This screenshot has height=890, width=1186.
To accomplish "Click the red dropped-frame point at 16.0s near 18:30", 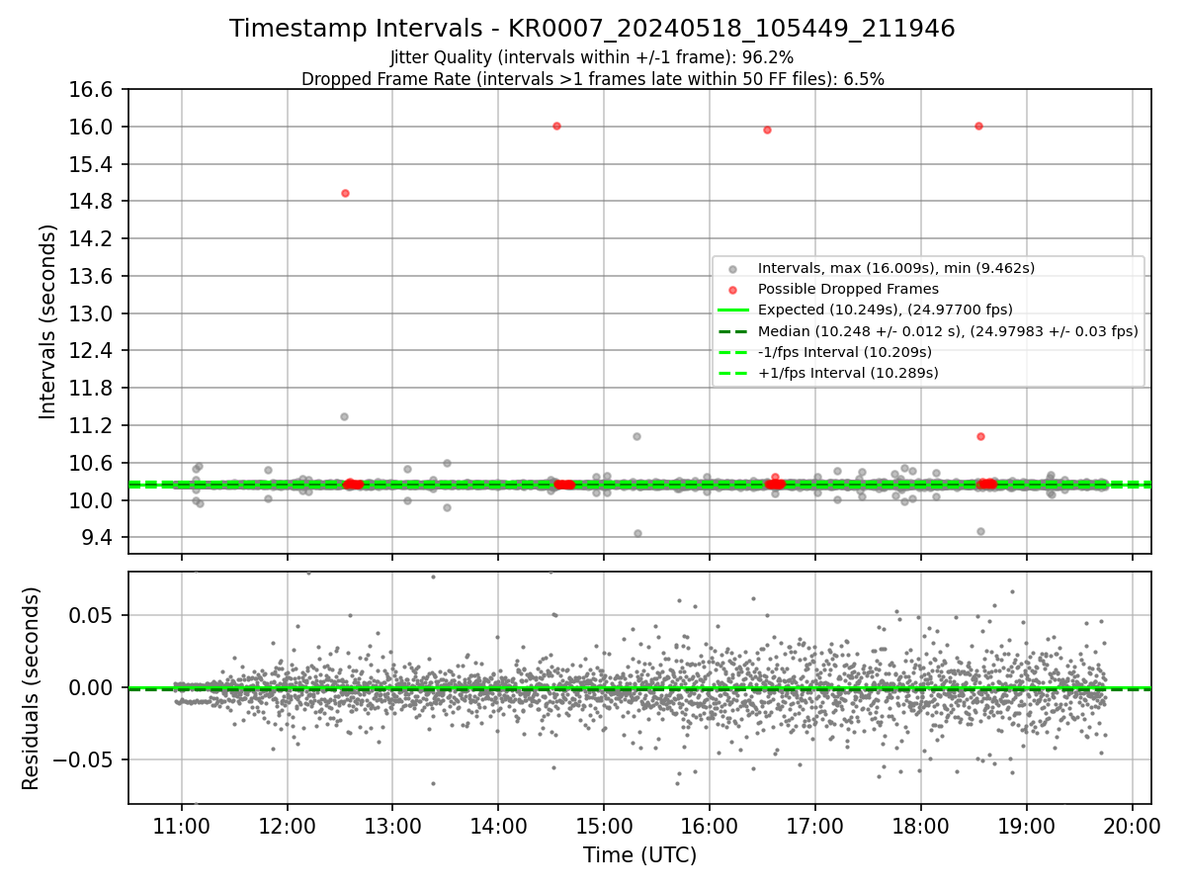I will click(x=978, y=126).
